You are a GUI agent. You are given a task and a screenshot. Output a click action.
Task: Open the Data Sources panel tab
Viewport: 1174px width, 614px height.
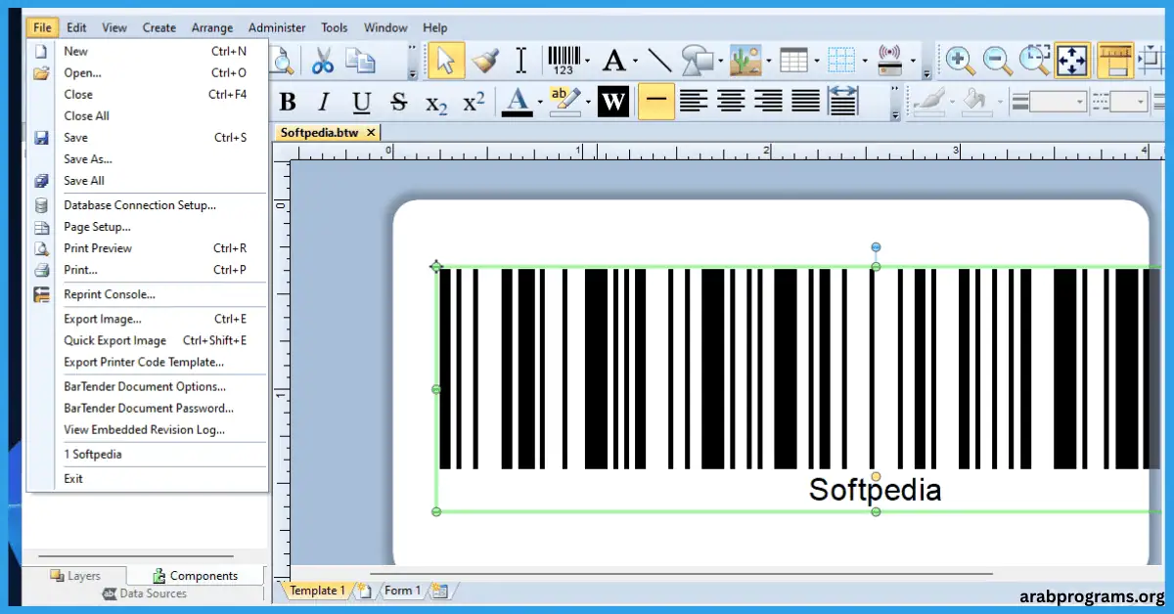click(145, 593)
